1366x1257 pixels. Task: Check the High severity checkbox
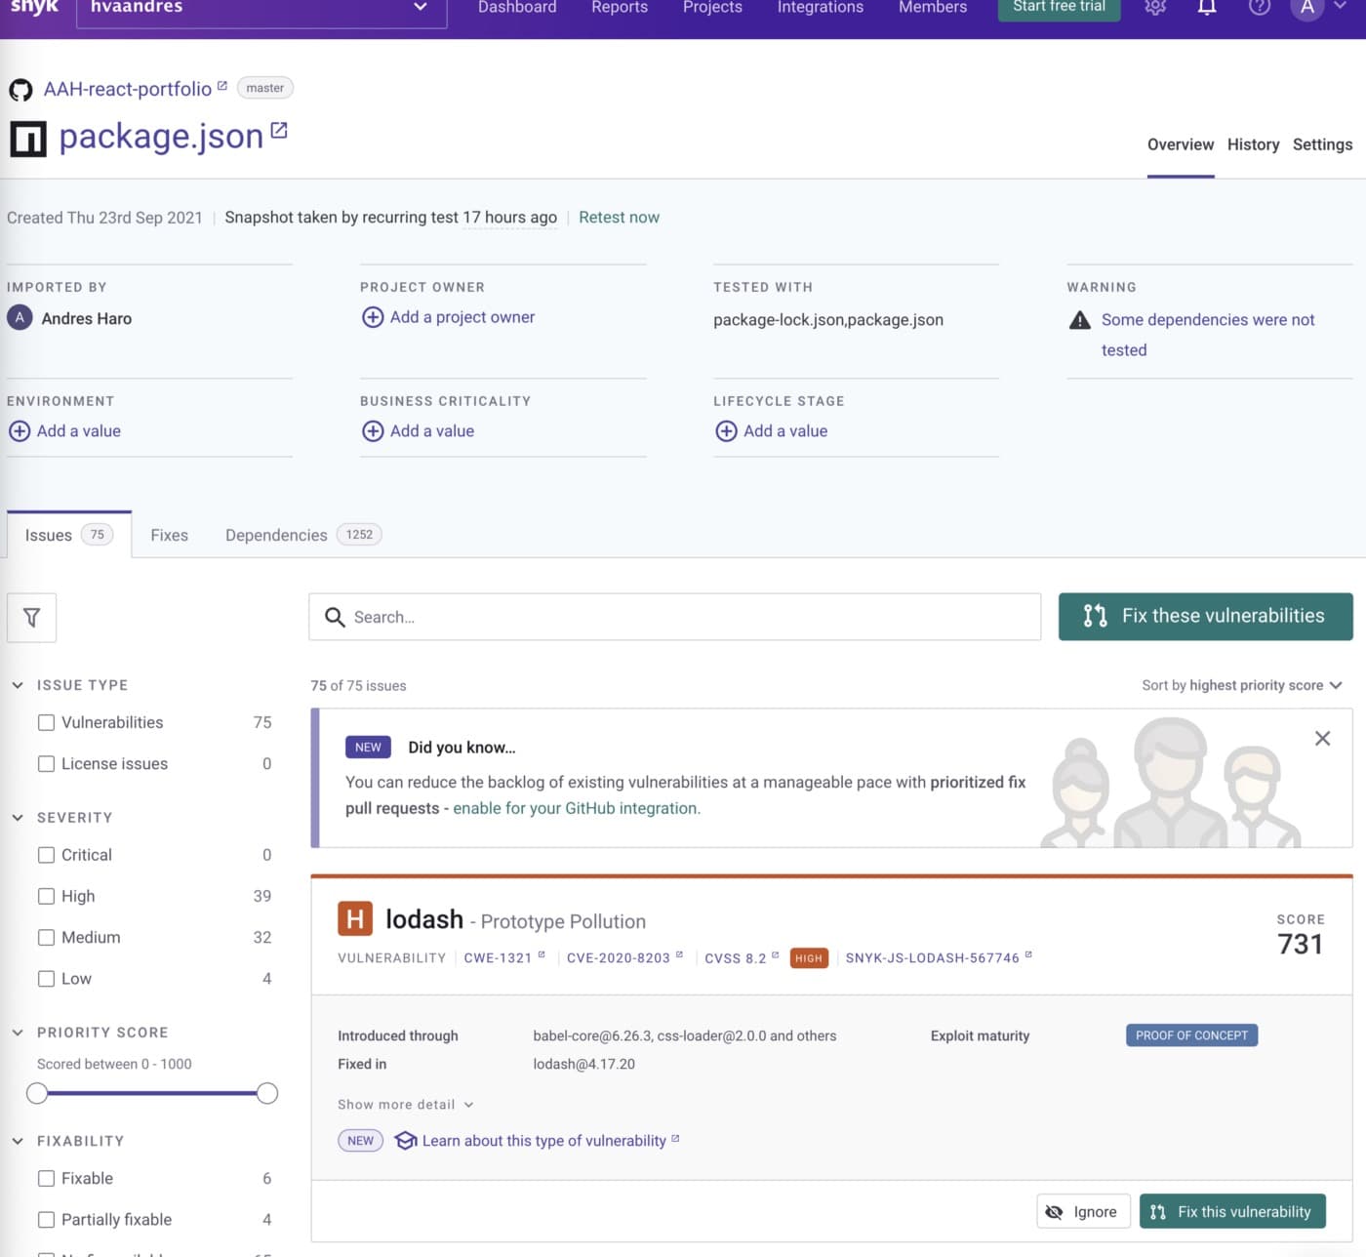click(x=46, y=896)
